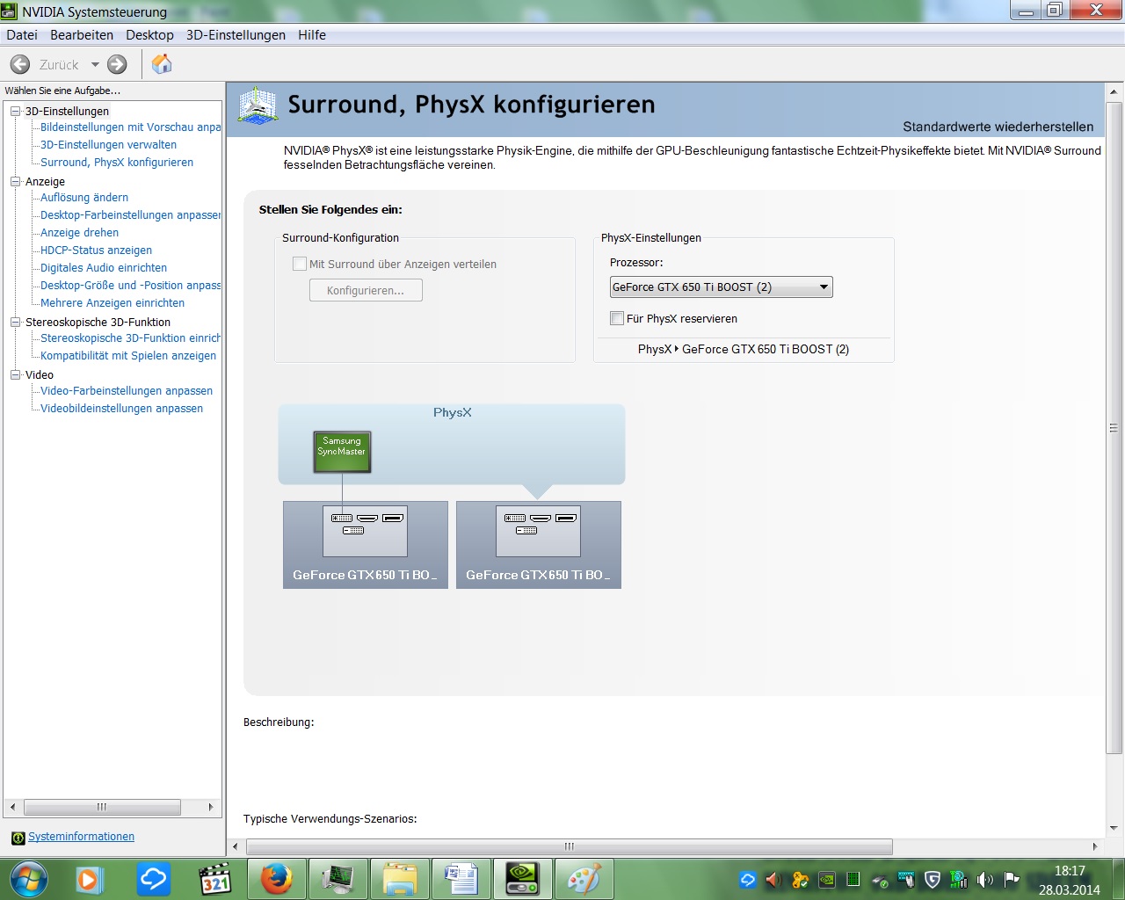Screen dimensions: 1125x900
Task: Click the NVIDIA tray icon
Action: (827, 880)
